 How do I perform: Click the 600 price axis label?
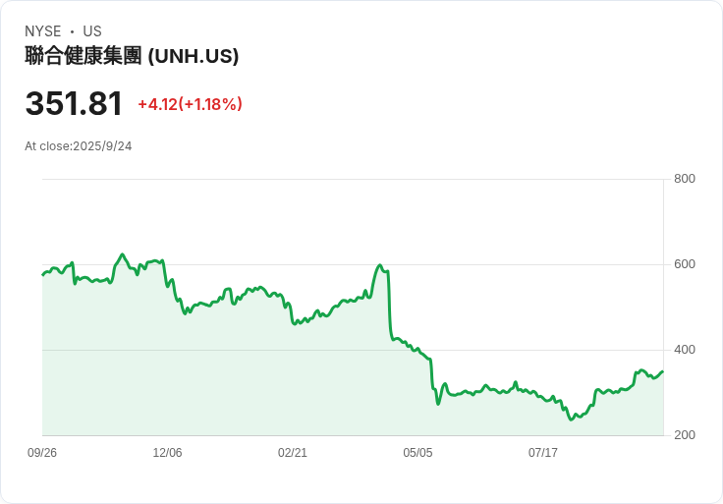685,264
